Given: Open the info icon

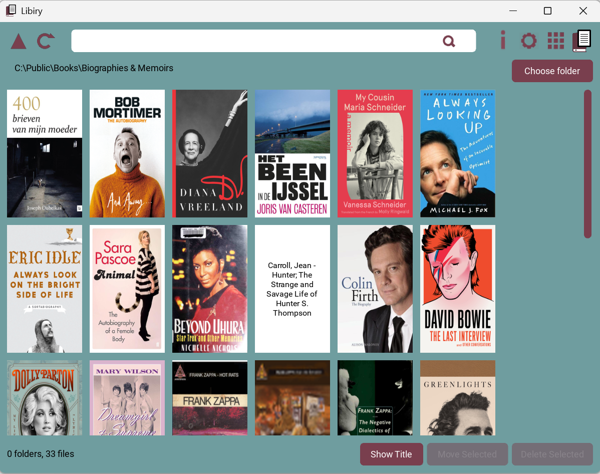Looking at the screenshot, I should pos(503,41).
